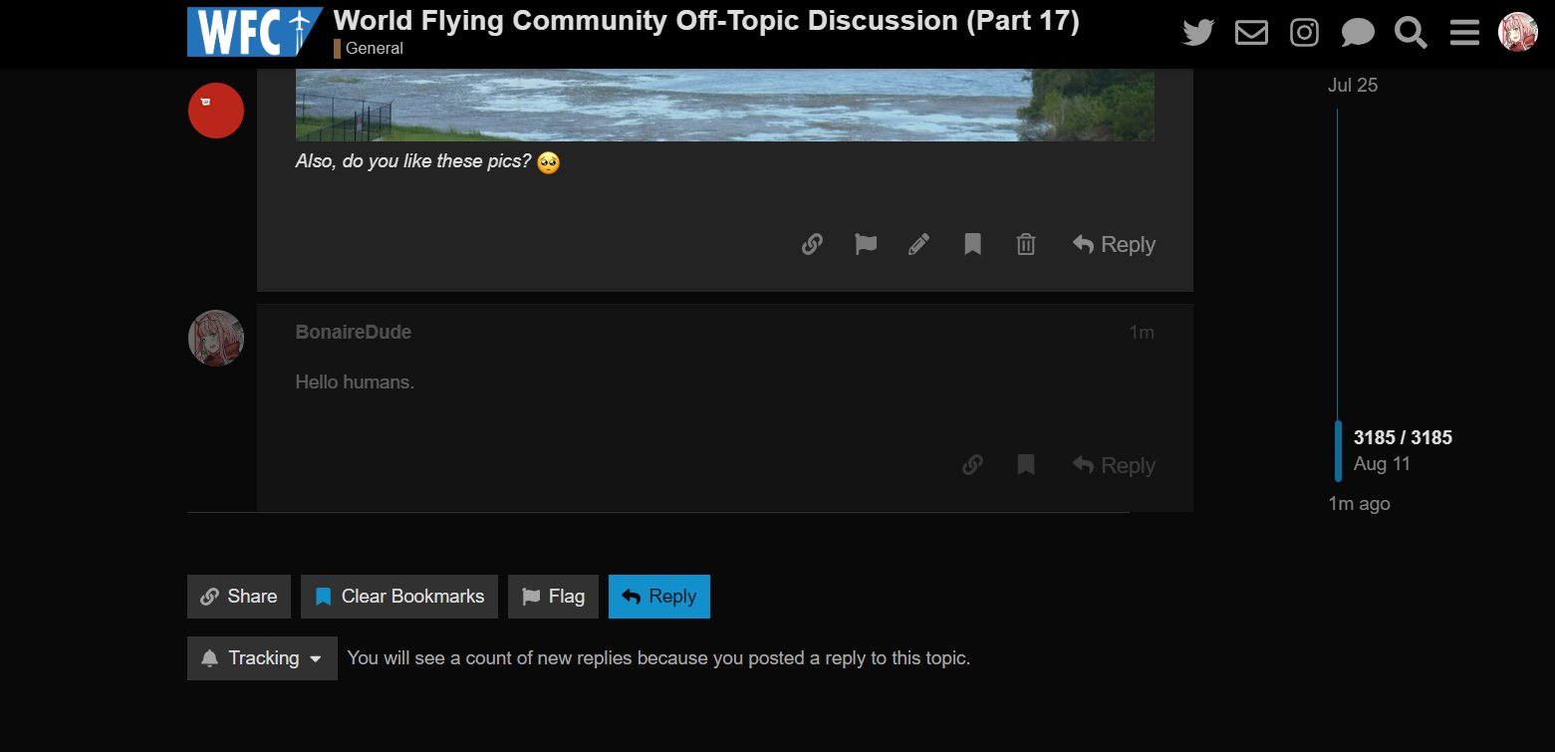Flag the pics post with flag icon

tap(866, 244)
